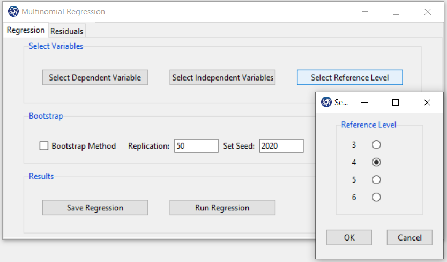Click the Multinomial Regression window app icon
The height and width of the screenshot is (262, 447).
coord(13,11)
